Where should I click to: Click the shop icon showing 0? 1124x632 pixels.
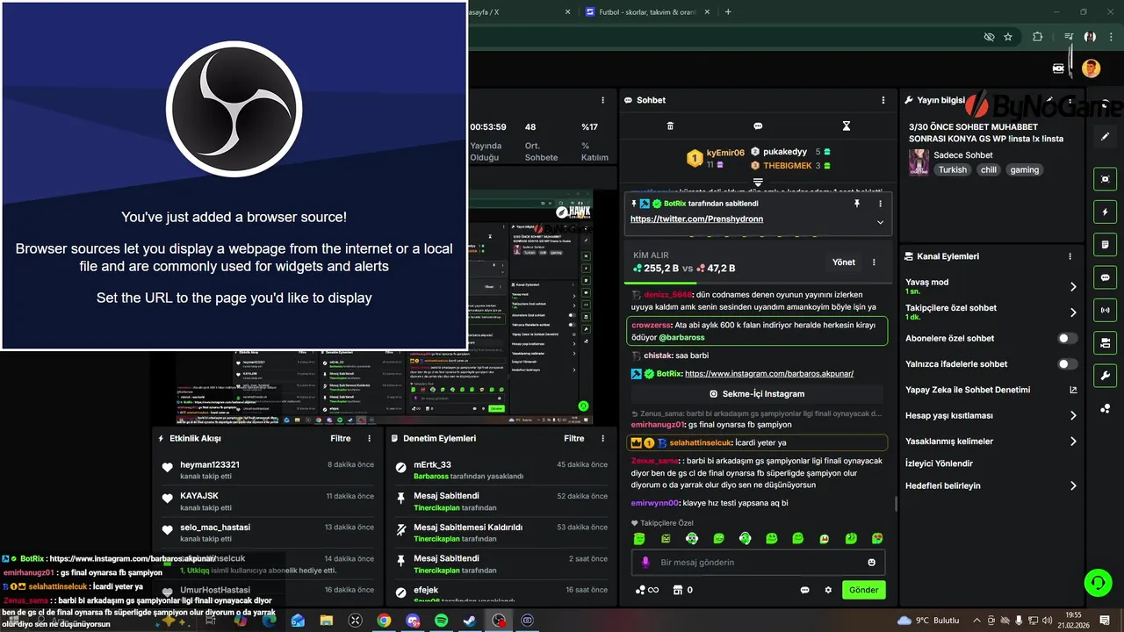click(x=682, y=590)
